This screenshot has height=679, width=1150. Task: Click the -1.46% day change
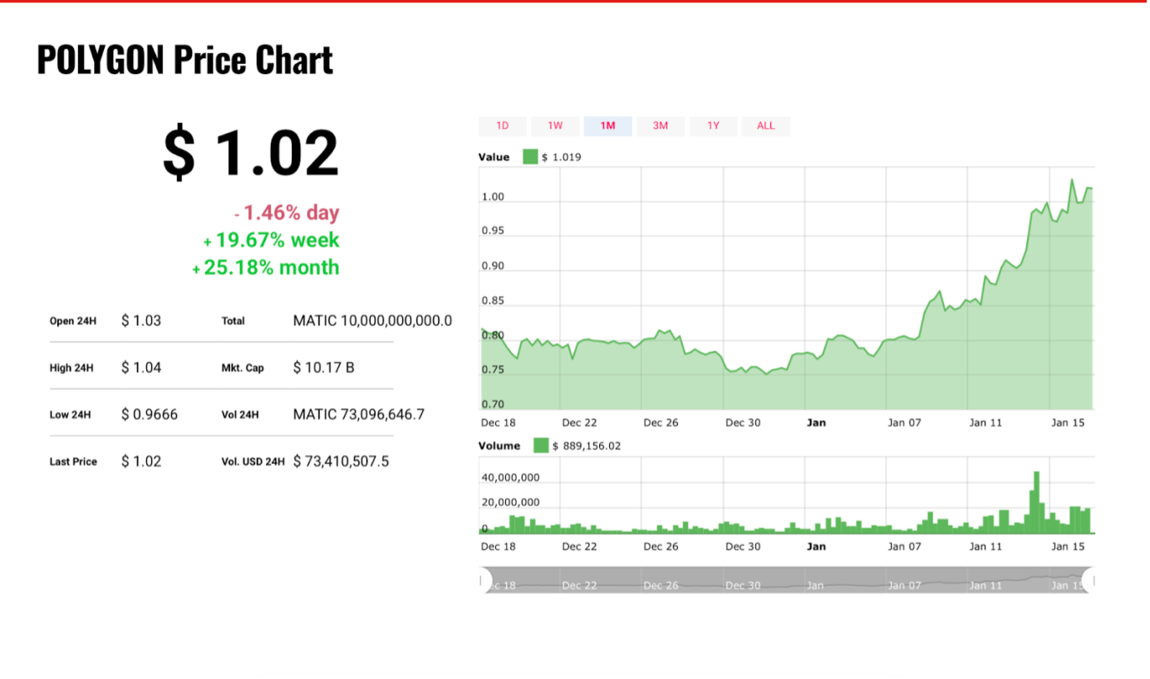point(287,213)
